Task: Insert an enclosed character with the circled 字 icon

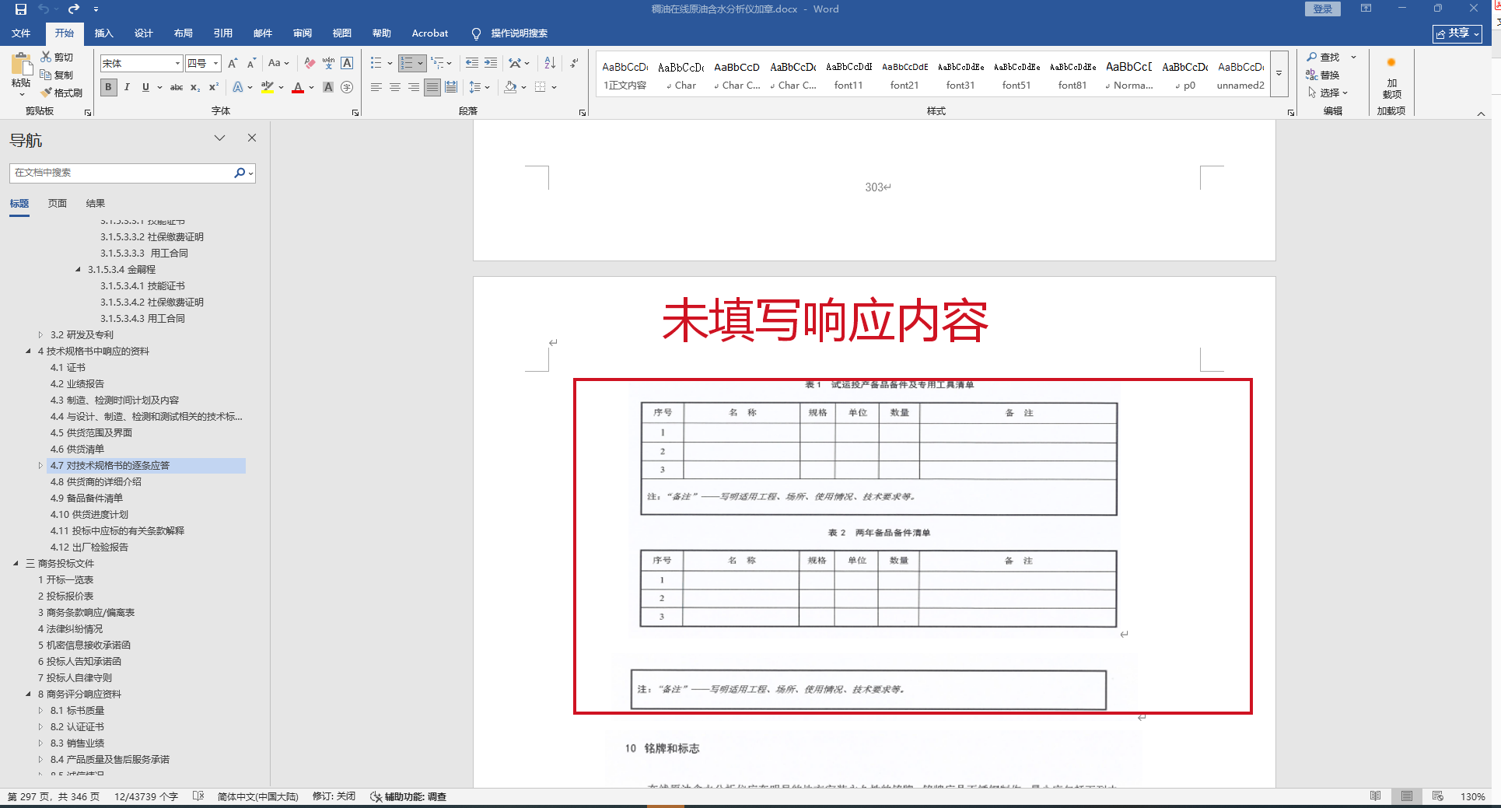Action: pos(347,87)
